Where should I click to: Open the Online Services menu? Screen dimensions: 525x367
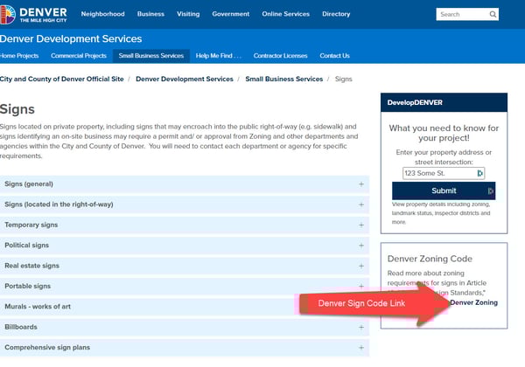point(285,15)
